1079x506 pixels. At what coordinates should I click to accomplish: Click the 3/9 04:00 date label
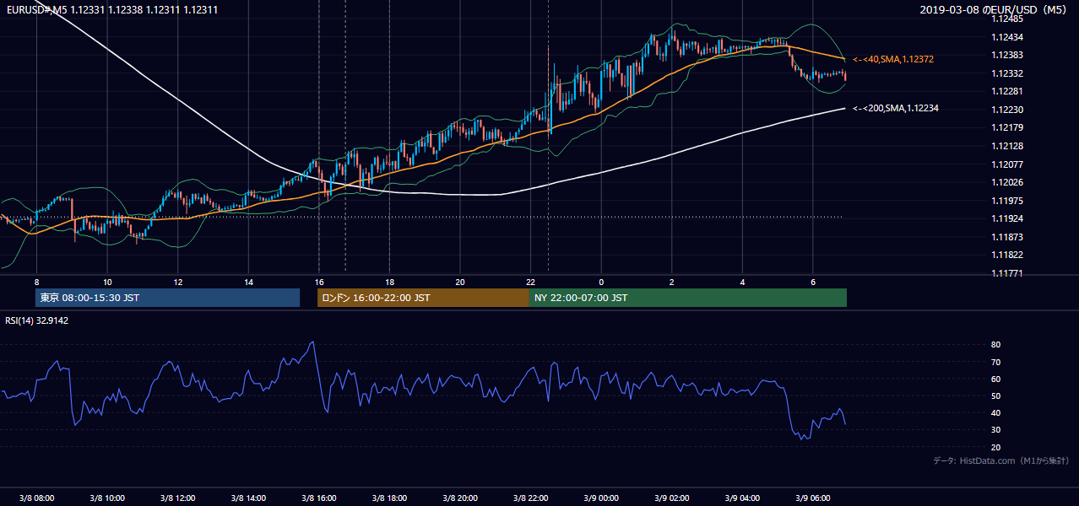pyautogui.click(x=742, y=498)
